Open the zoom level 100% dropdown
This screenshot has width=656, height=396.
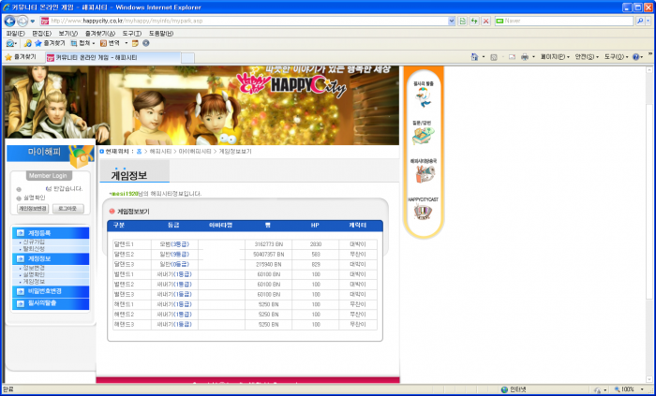(x=631, y=389)
